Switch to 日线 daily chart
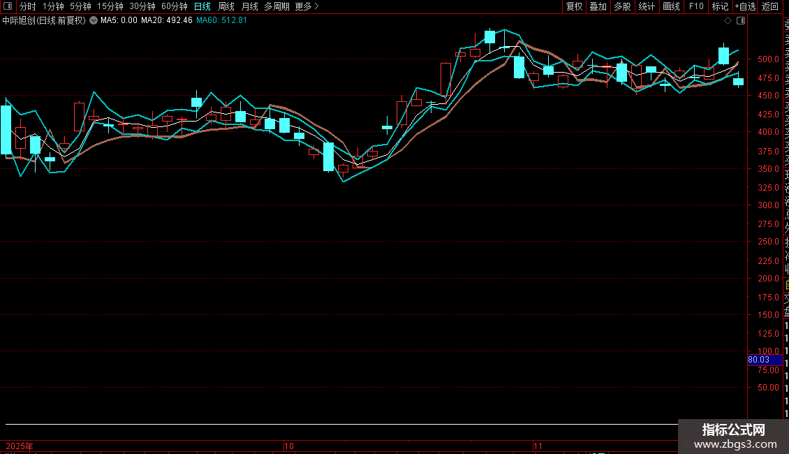This screenshot has width=789, height=454. click(202, 6)
